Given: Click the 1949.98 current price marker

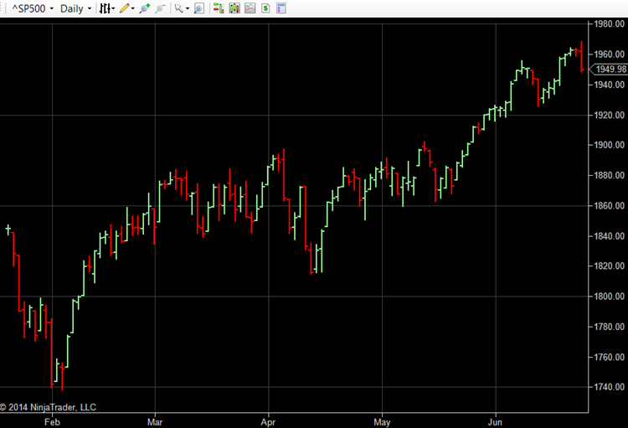Looking at the screenshot, I should coord(610,69).
